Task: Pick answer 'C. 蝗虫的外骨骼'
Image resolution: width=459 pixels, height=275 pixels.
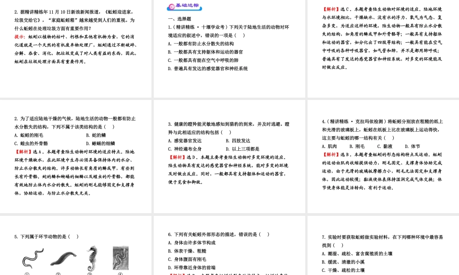Action: pyautogui.click(x=31, y=143)
